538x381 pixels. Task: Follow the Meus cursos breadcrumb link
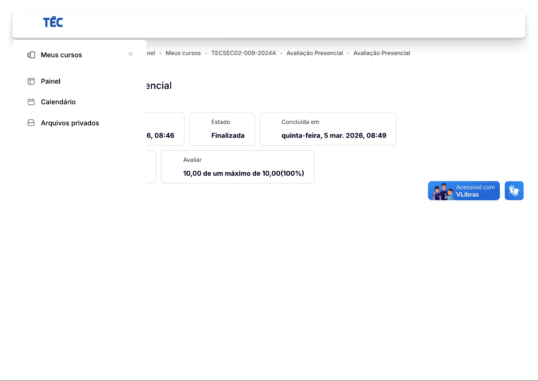(183, 53)
